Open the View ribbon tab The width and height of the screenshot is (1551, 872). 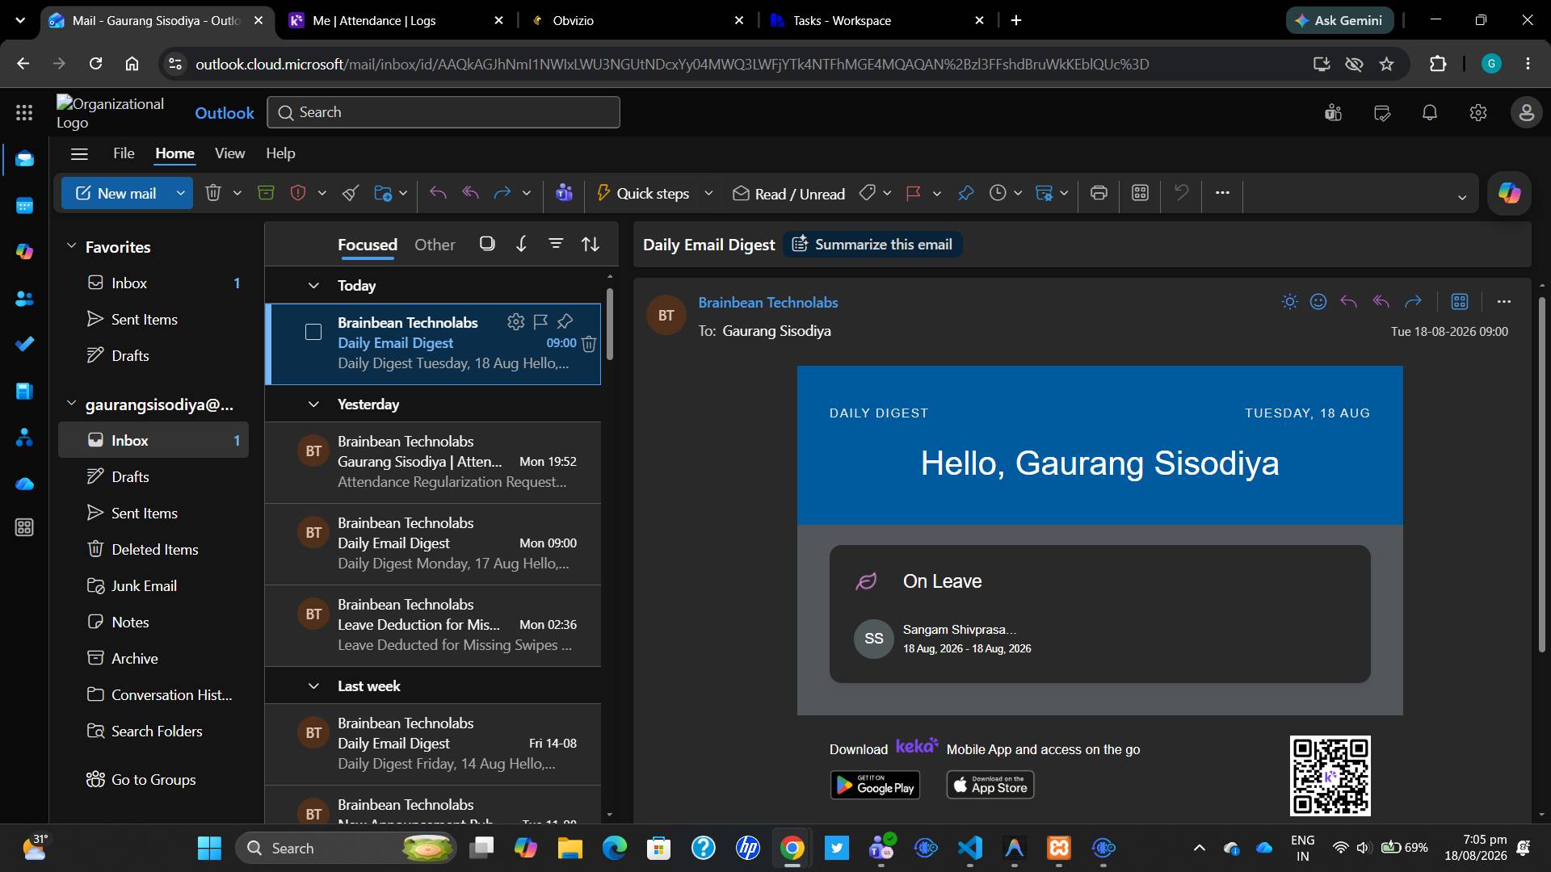pyautogui.click(x=229, y=153)
